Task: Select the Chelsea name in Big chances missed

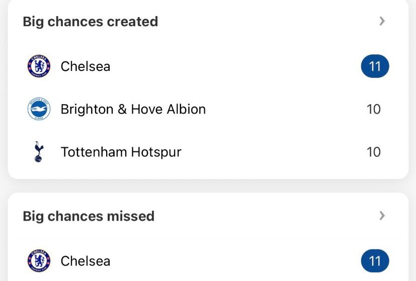Action: (x=86, y=261)
